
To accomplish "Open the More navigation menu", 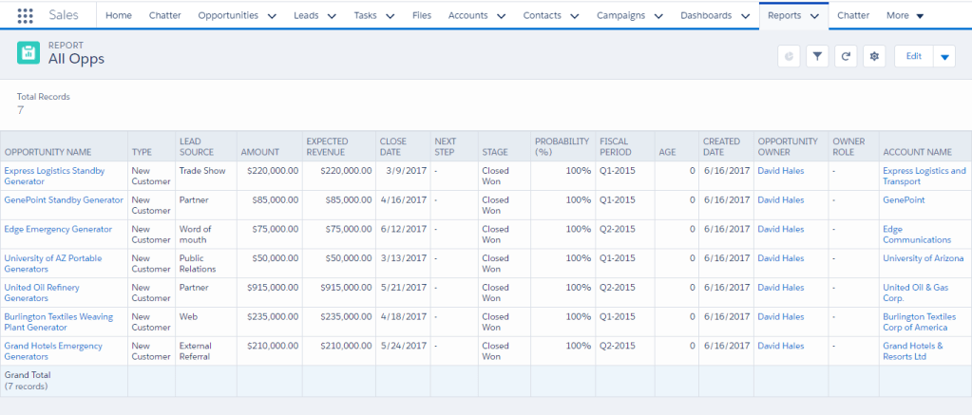I will 905,16.
